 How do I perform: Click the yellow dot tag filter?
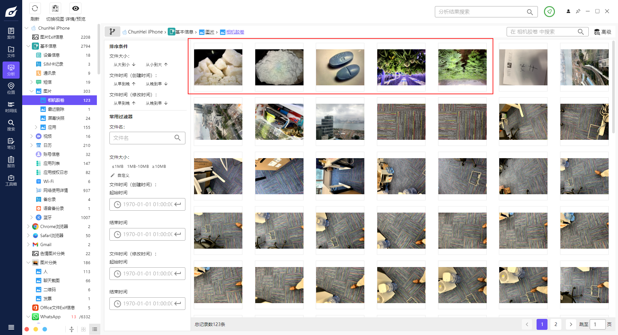pos(36,329)
